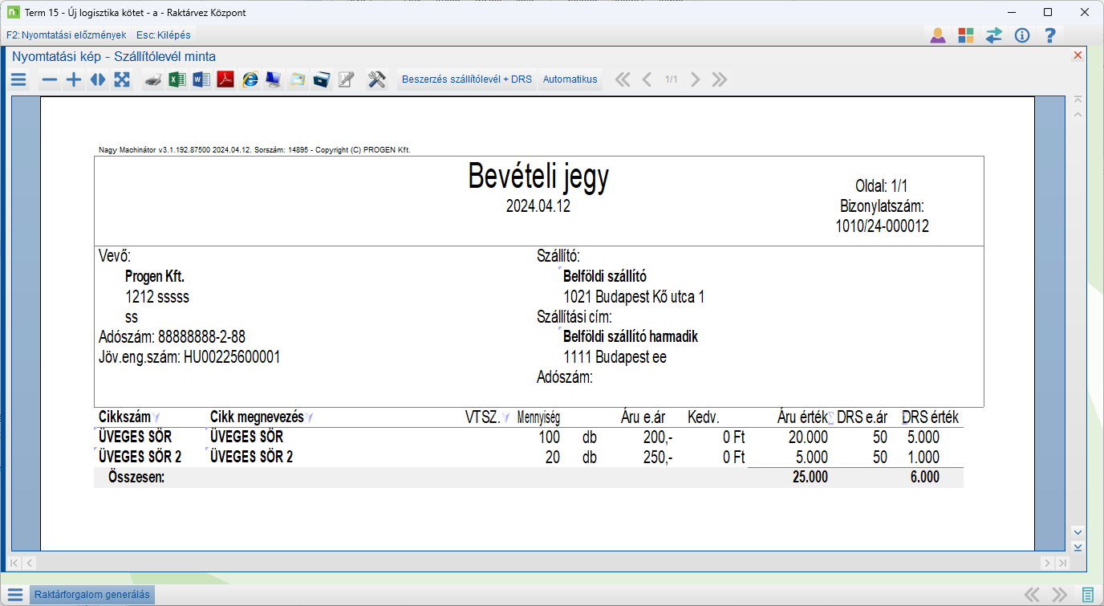This screenshot has height=606, width=1104.
Task: Open the print preview hamburger menu
Action: [x=18, y=79]
